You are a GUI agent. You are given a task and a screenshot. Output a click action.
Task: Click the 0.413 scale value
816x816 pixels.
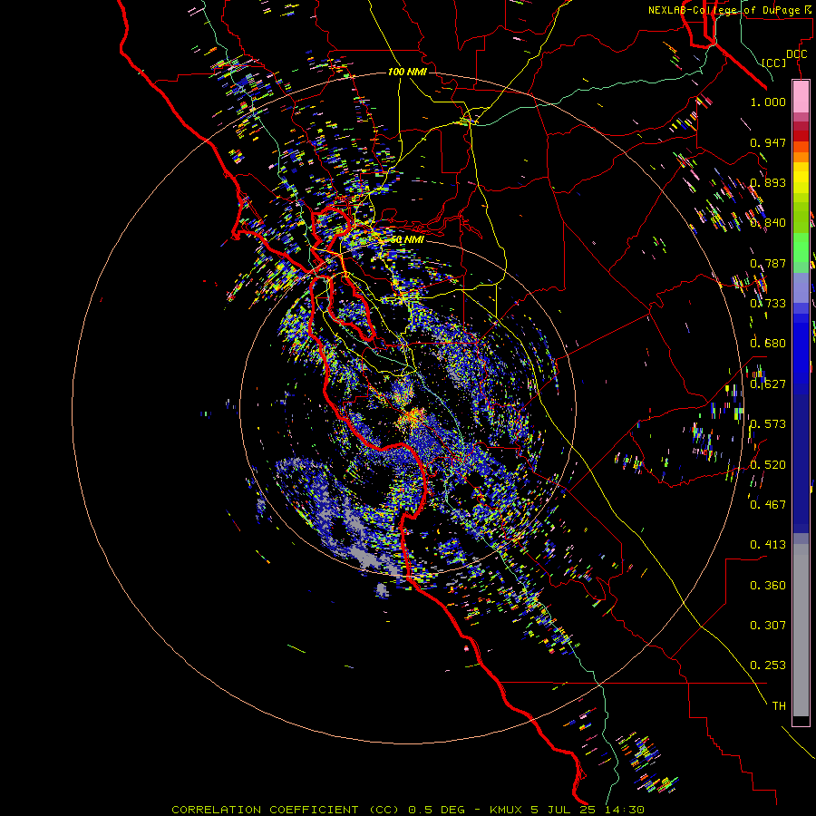[768, 545]
